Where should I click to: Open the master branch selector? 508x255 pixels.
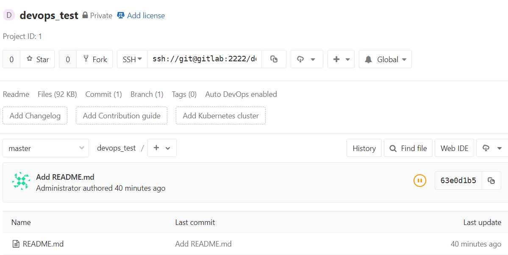46,148
